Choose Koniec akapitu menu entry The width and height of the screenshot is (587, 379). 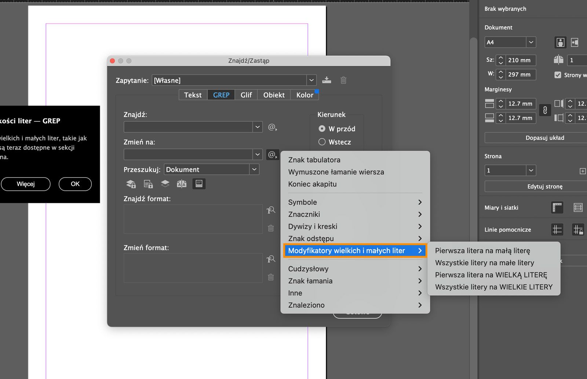tap(355, 184)
